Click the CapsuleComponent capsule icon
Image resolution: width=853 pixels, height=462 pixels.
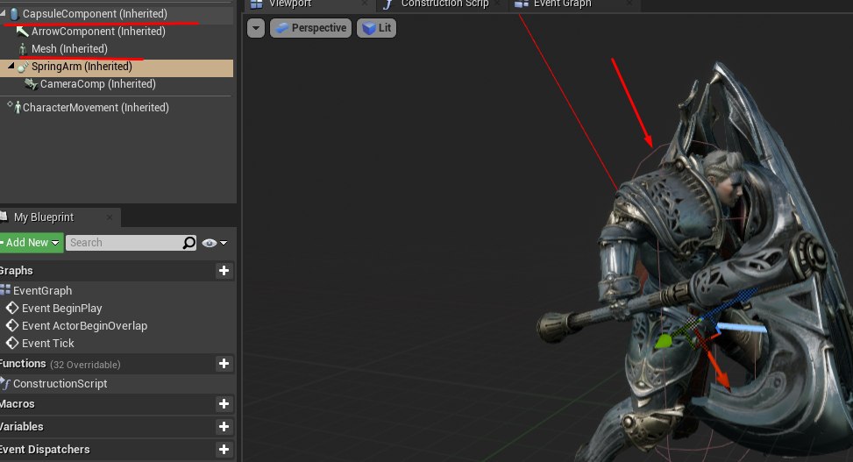coord(15,14)
